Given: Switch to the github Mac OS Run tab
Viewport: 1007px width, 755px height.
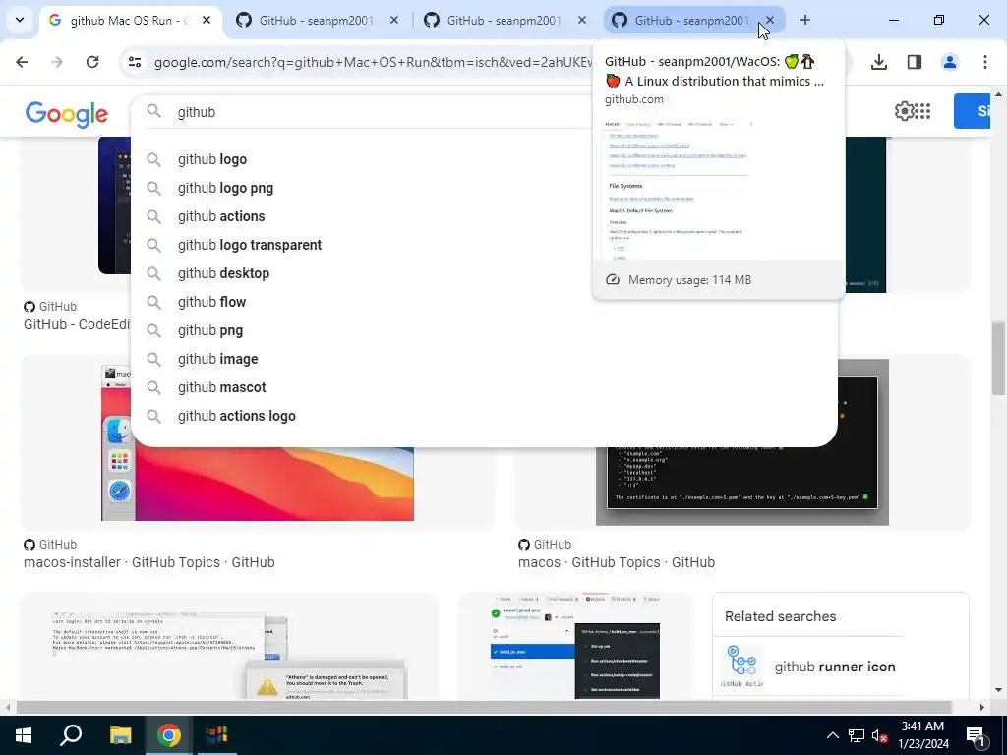Looking at the screenshot, I should coord(131,21).
